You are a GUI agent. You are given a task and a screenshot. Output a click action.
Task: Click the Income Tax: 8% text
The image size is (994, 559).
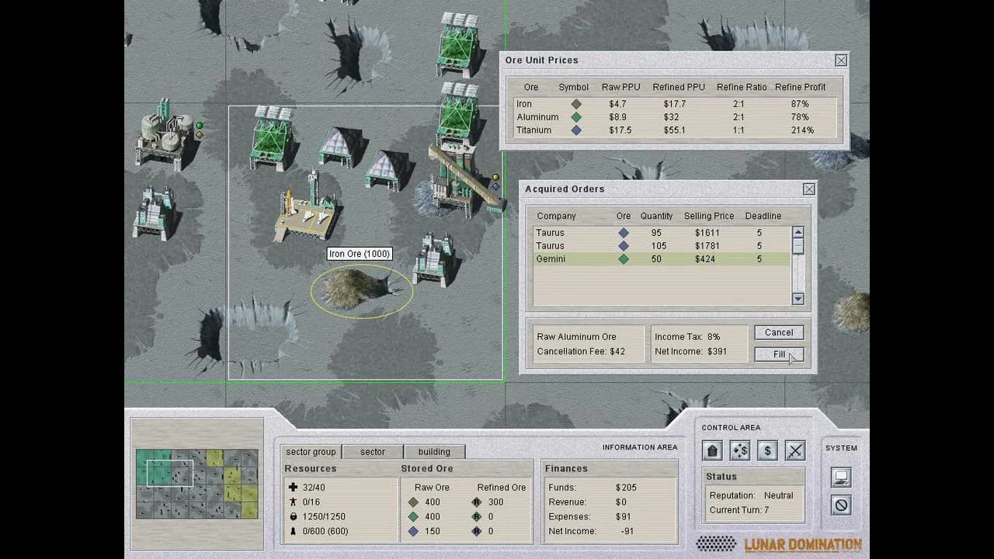point(687,337)
